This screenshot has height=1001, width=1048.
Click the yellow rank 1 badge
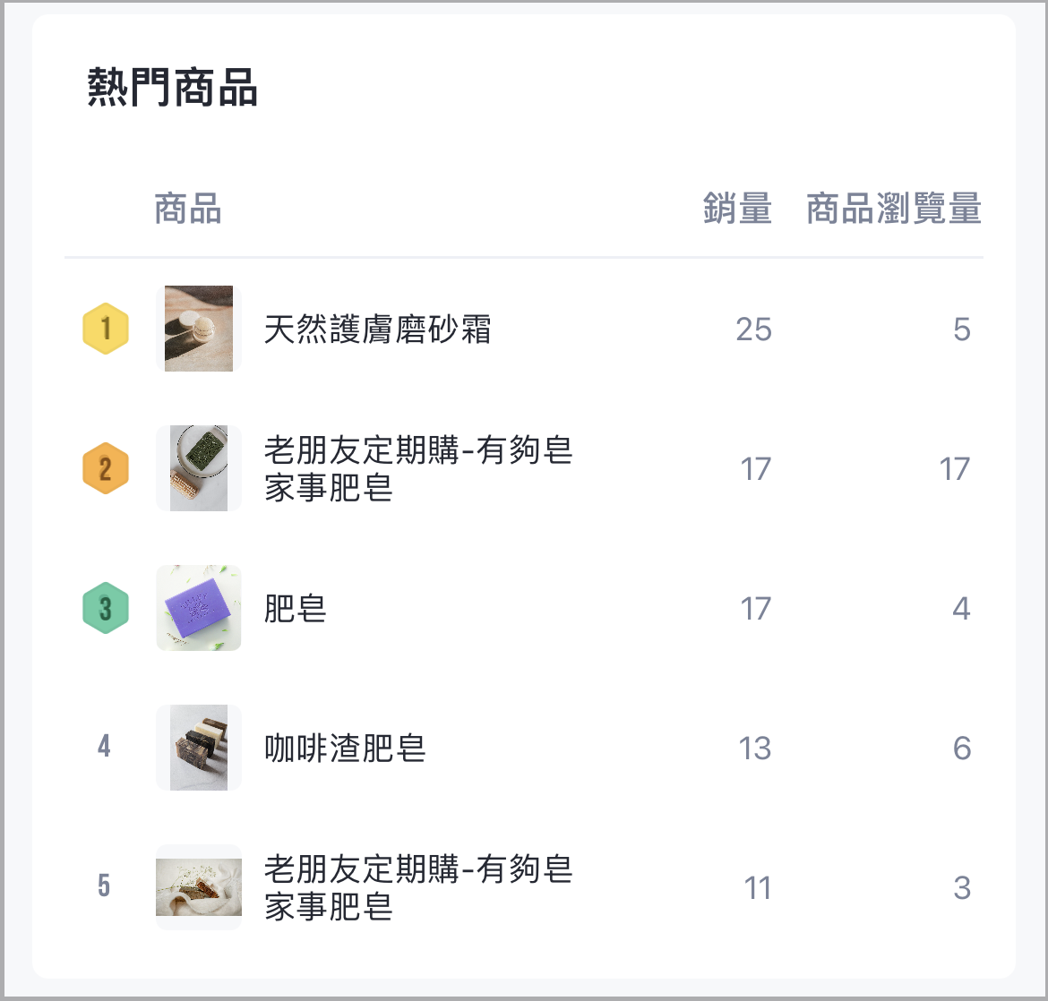coord(106,328)
